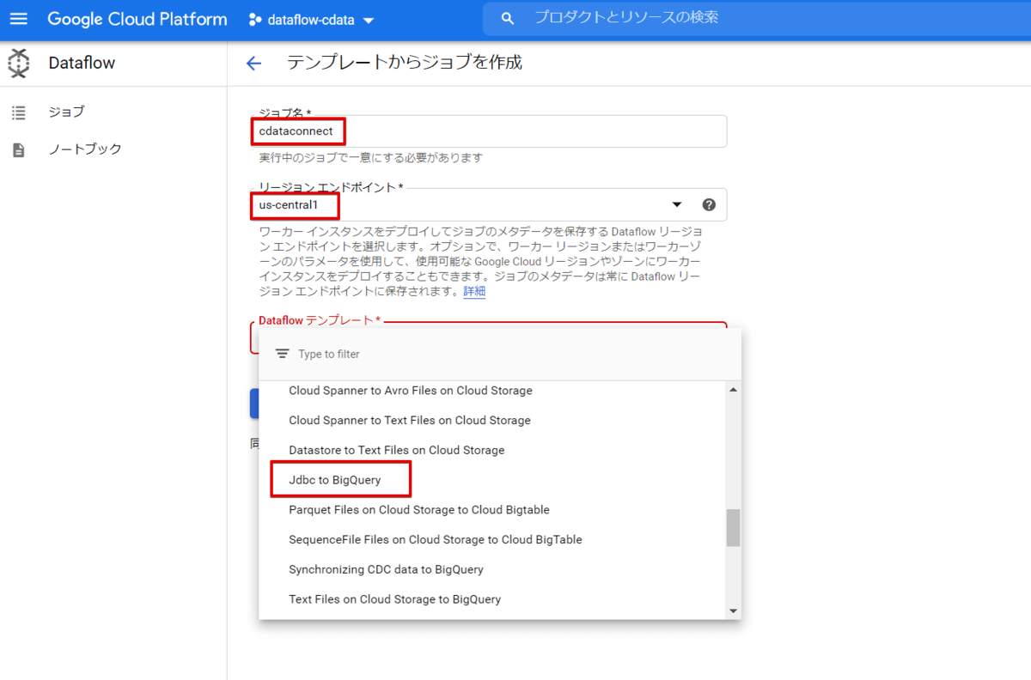Open the dataflow-cdata project selector
This screenshot has width=1031, height=680.
[x=311, y=20]
